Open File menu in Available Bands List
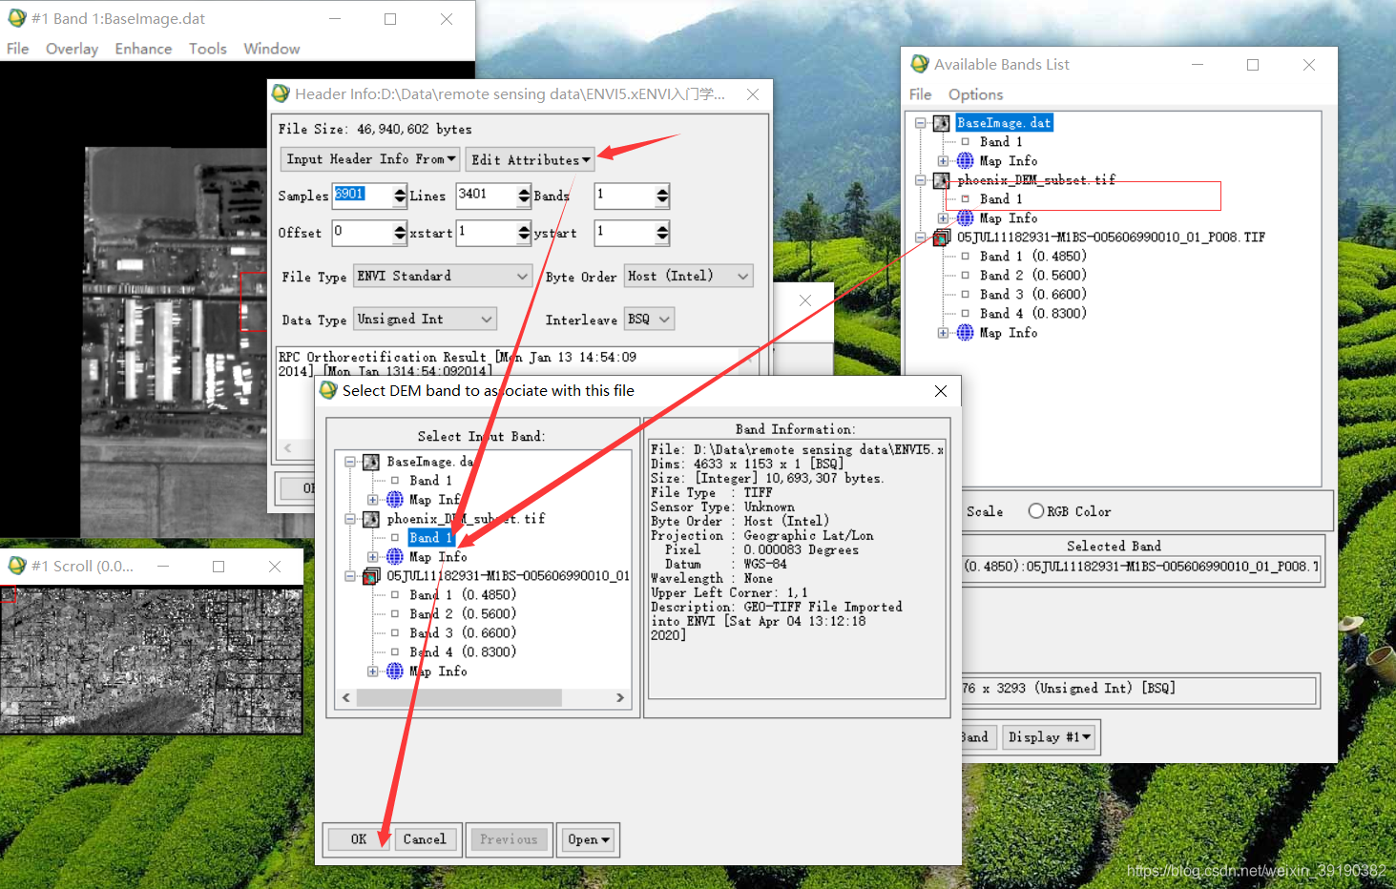Image resolution: width=1396 pixels, height=889 pixels. [x=920, y=94]
